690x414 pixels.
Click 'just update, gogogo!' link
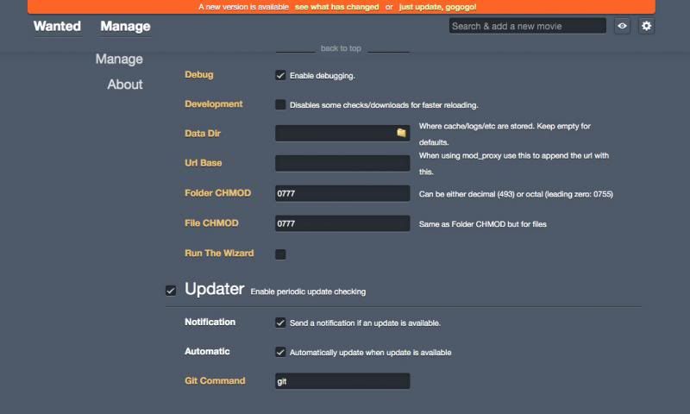(x=437, y=7)
